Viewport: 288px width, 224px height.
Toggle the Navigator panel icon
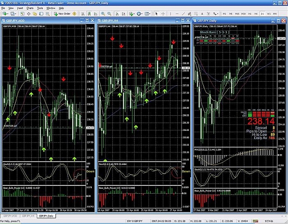[35, 14]
